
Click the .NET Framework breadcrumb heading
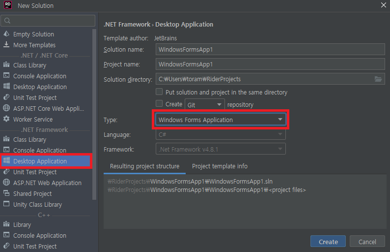(127, 25)
